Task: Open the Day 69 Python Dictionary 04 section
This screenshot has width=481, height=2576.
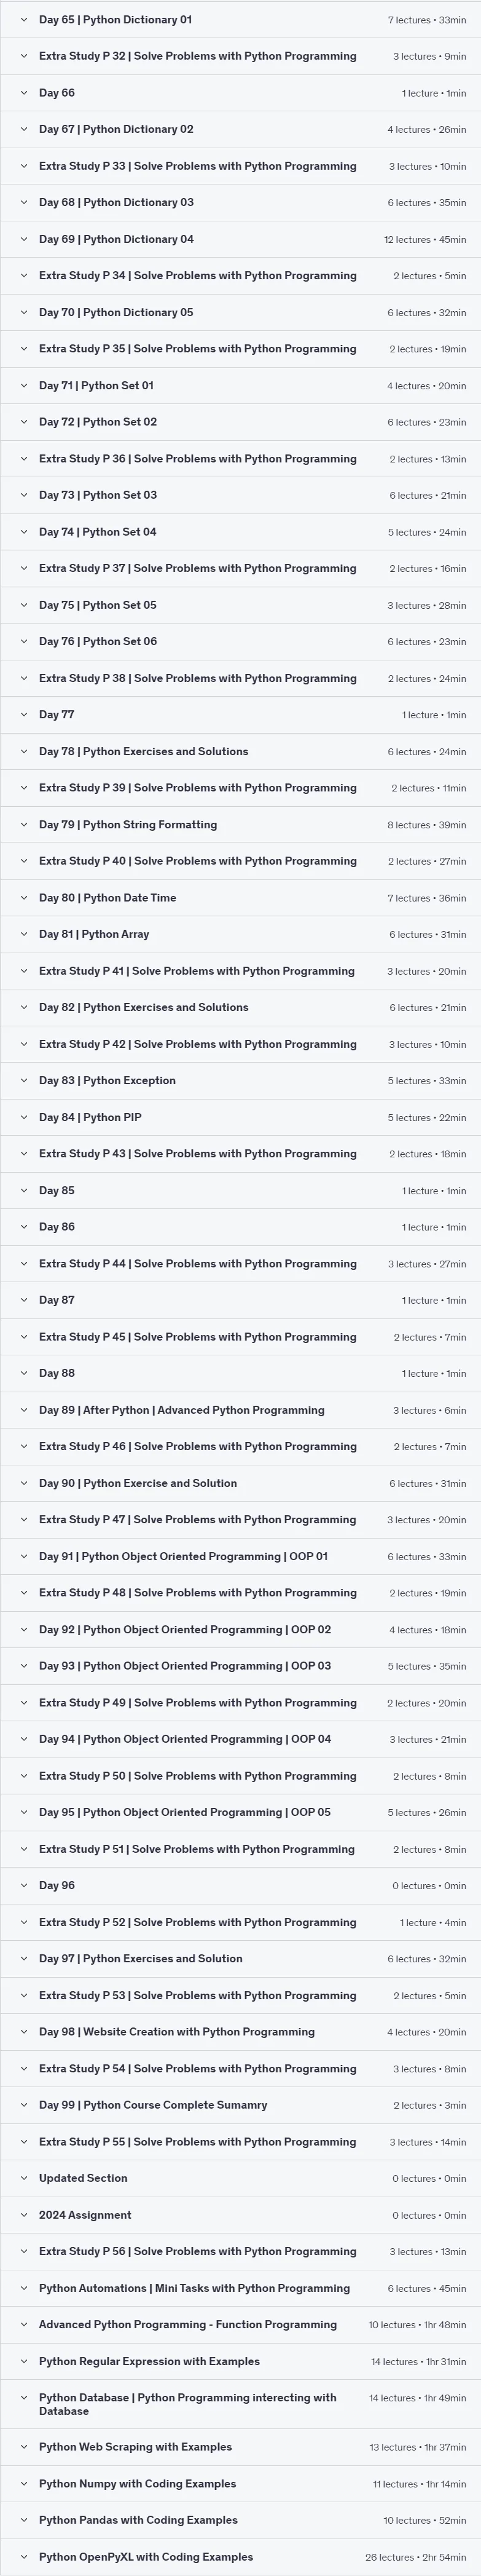Action: (x=241, y=239)
